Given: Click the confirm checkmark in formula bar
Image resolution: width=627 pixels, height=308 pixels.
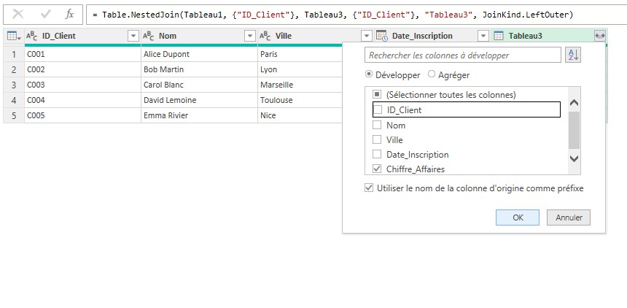Looking at the screenshot, I should pos(45,14).
